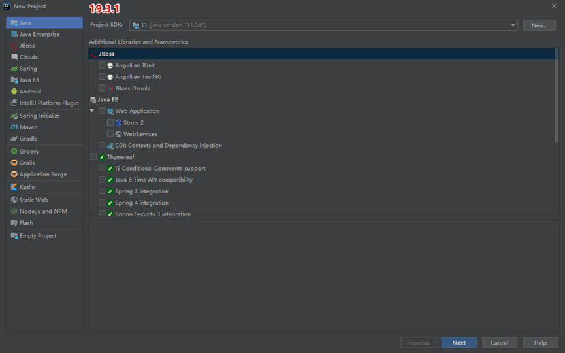The width and height of the screenshot is (565, 353).
Task: Select the Arquillian TestNG icon
Action: point(110,77)
